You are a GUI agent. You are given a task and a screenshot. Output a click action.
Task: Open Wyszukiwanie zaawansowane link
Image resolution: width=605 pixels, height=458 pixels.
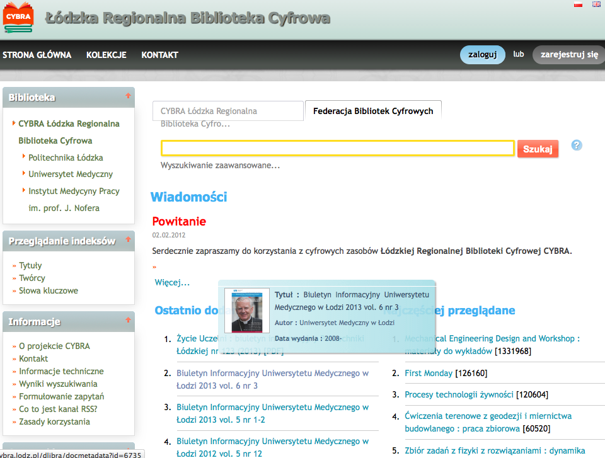click(221, 166)
